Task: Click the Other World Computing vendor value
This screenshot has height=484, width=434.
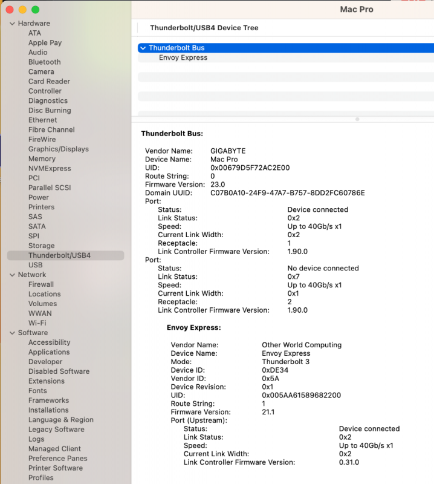Action: (302, 345)
